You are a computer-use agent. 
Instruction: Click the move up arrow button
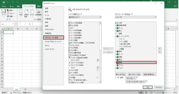tap(160, 49)
